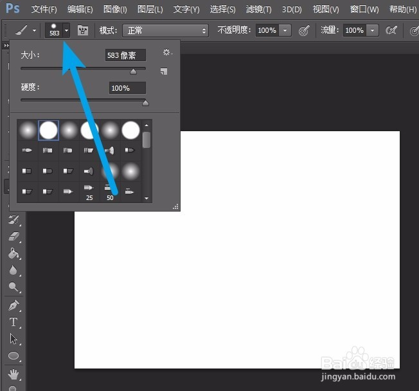
Task: Open the 视图(V) menu
Action: [326, 10]
